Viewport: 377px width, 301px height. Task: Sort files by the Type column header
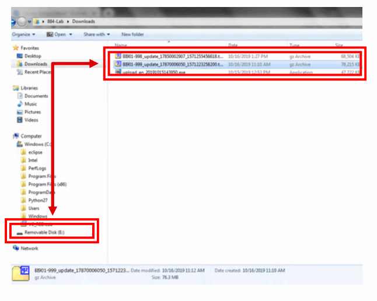tap(294, 45)
